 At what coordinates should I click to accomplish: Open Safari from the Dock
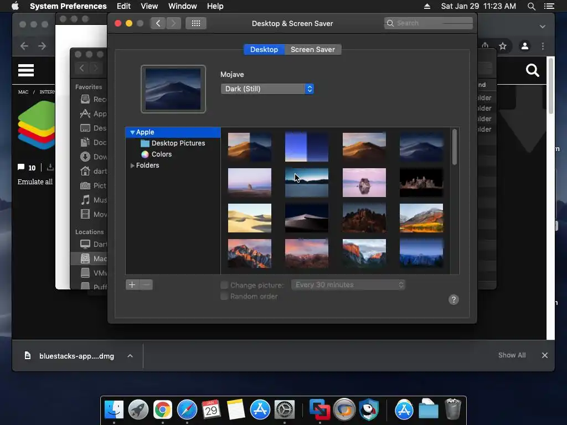point(187,410)
